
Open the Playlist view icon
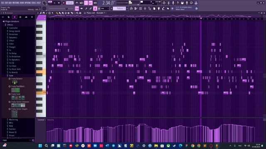[x=131, y=8]
